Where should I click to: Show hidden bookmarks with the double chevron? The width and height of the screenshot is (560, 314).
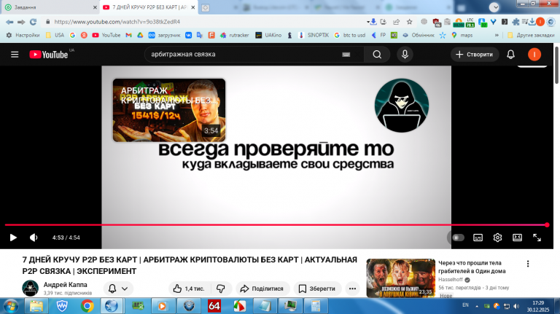pos(497,35)
